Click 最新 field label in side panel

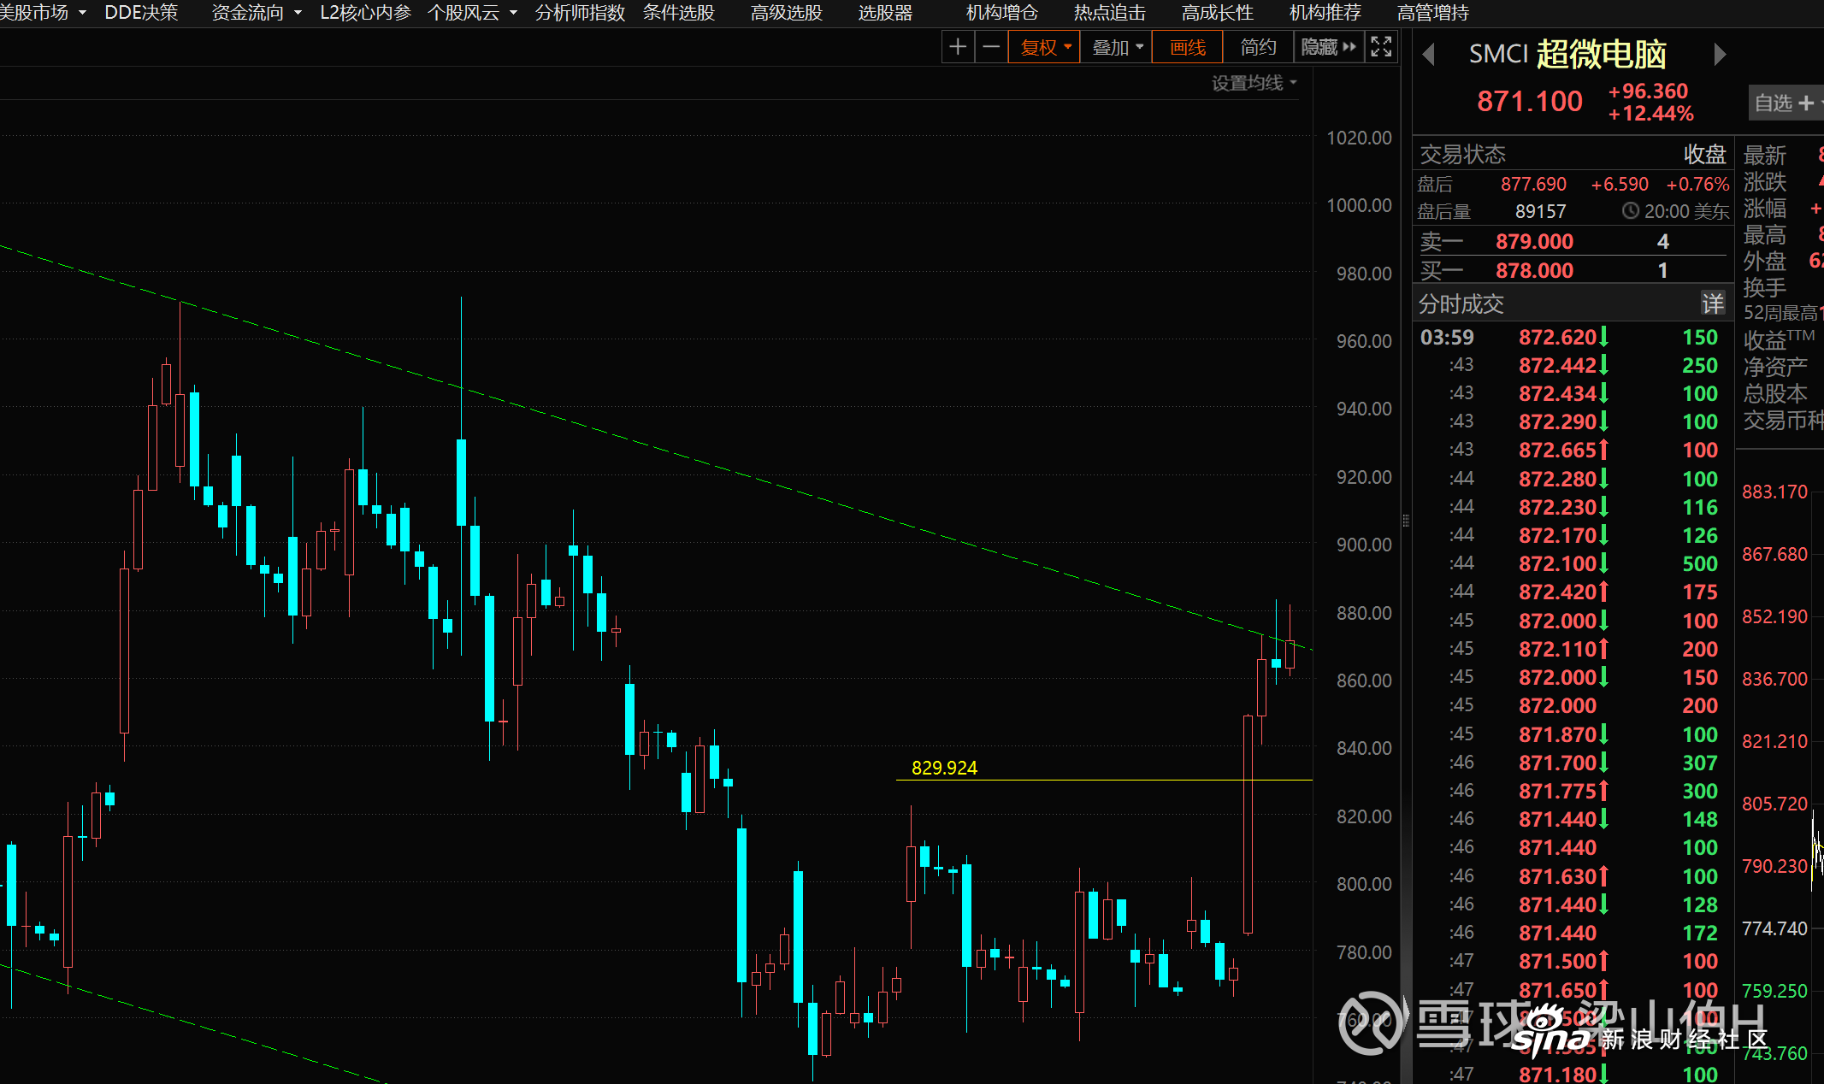pos(1764,155)
